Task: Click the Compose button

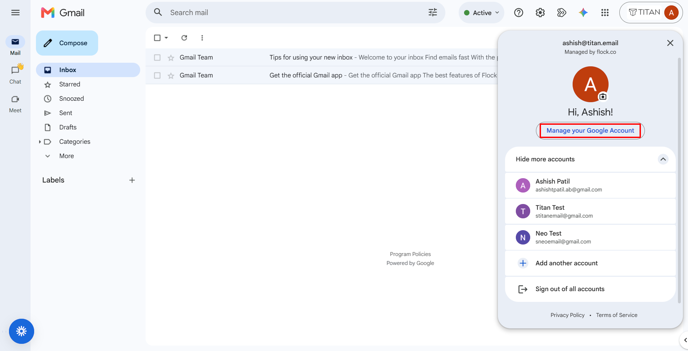Action: coord(67,43)
